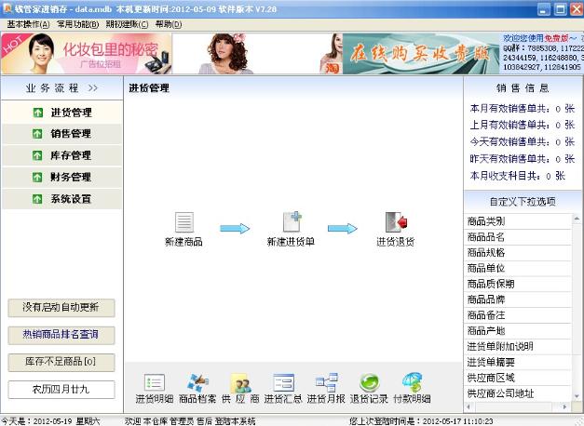Screen dimensions: 584x426
Task: Click green arrow icon beside 销售管理
Action: click(x=37, y=134)
